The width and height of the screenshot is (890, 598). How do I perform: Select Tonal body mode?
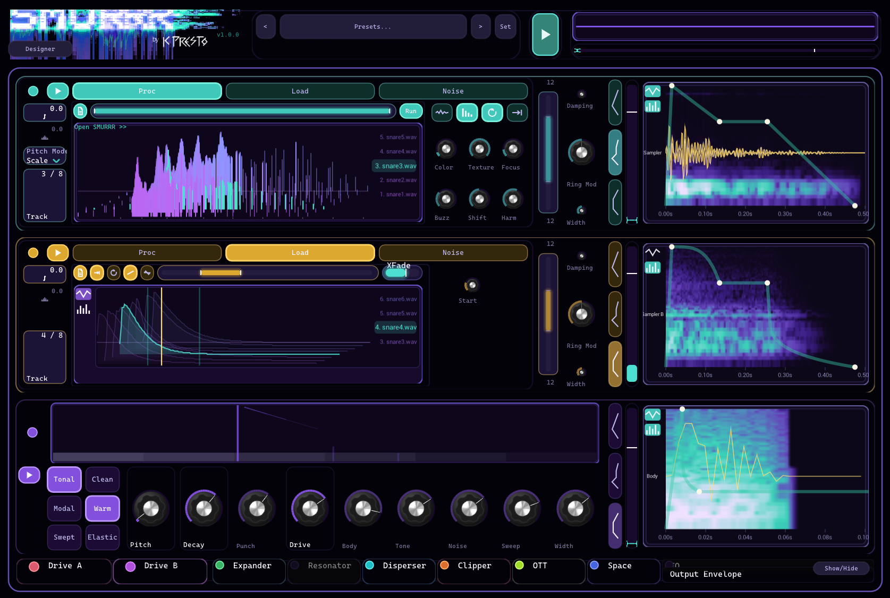pyautogui.click(x=64, y=480)
